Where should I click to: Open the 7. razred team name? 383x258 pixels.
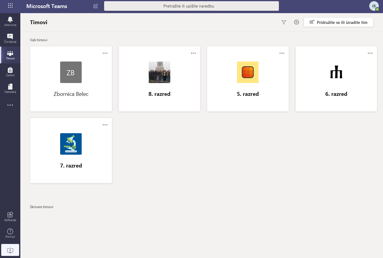[71, 166]
